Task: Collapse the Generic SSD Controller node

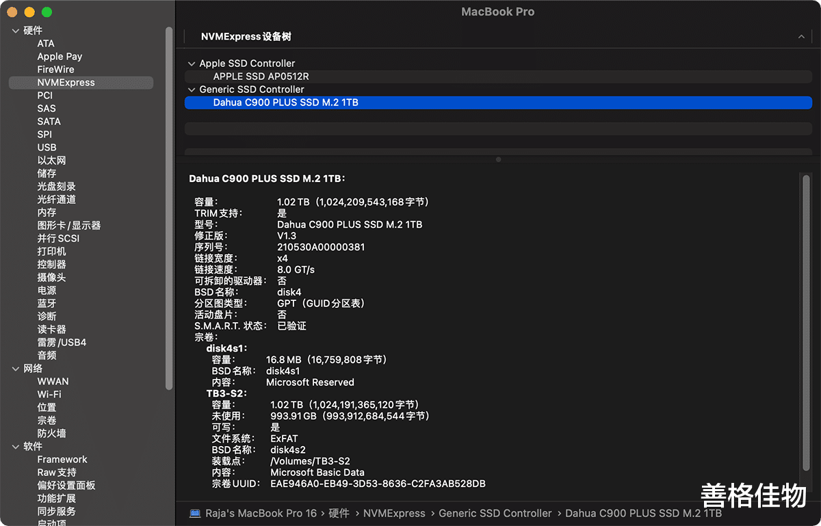Action: click(192, 89)
